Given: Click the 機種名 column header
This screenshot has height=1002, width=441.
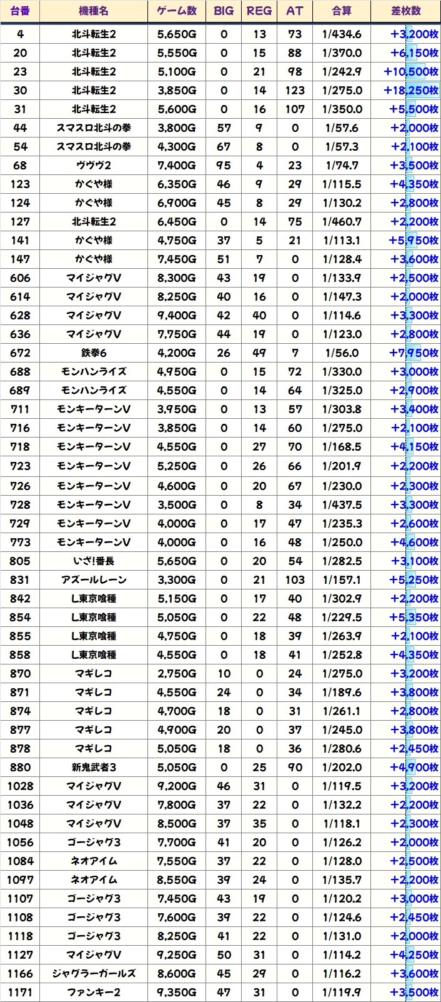Looking at the screenshot, I should (94, 11).
